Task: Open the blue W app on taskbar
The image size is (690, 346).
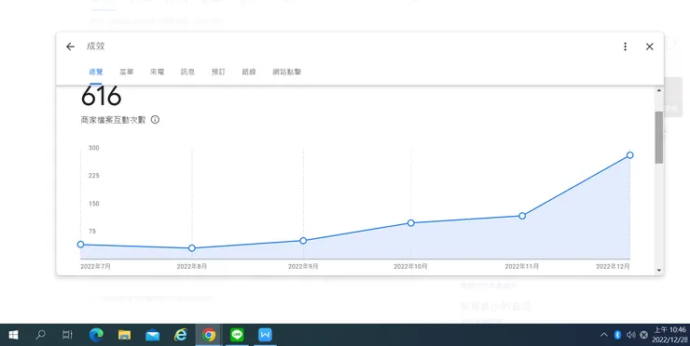Action: [x=265, y=335]
